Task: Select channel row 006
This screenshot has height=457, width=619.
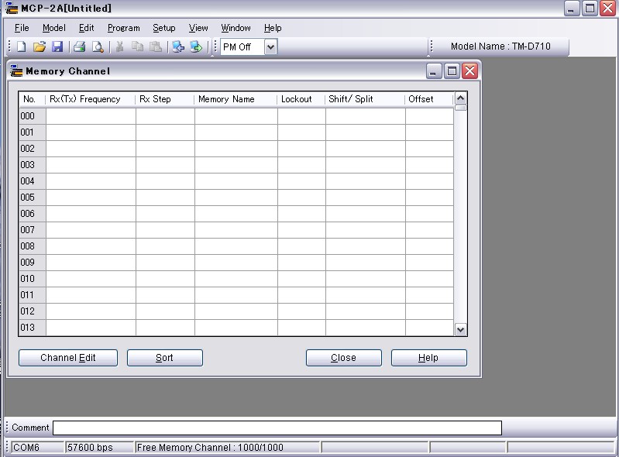Action: (236, 214)
